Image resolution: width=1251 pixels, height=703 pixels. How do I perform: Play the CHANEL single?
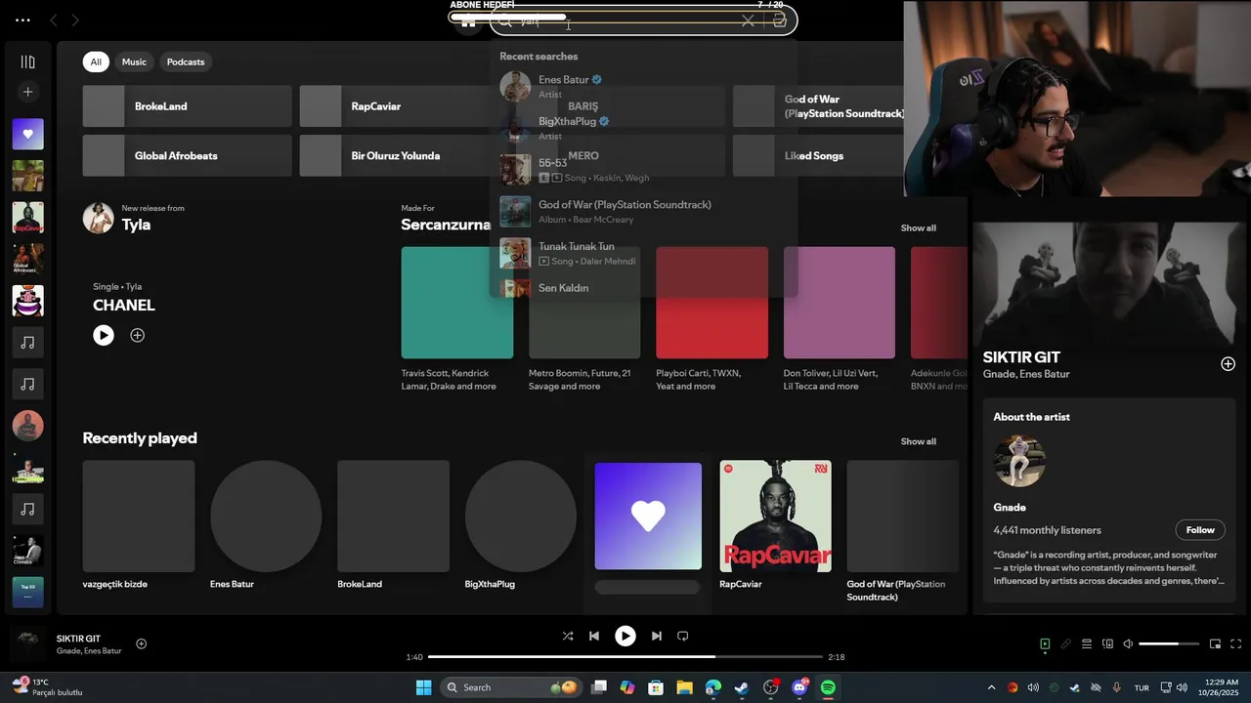104,335
